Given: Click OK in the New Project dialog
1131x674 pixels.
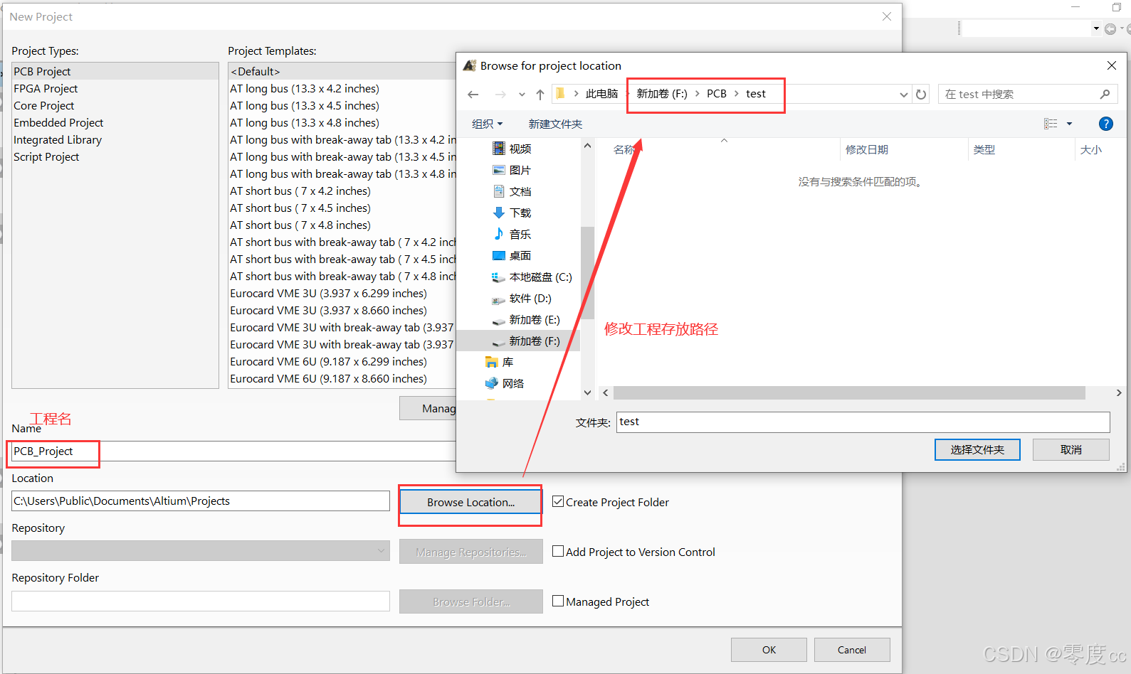Looking at the screenshot, I should (769, 650).
